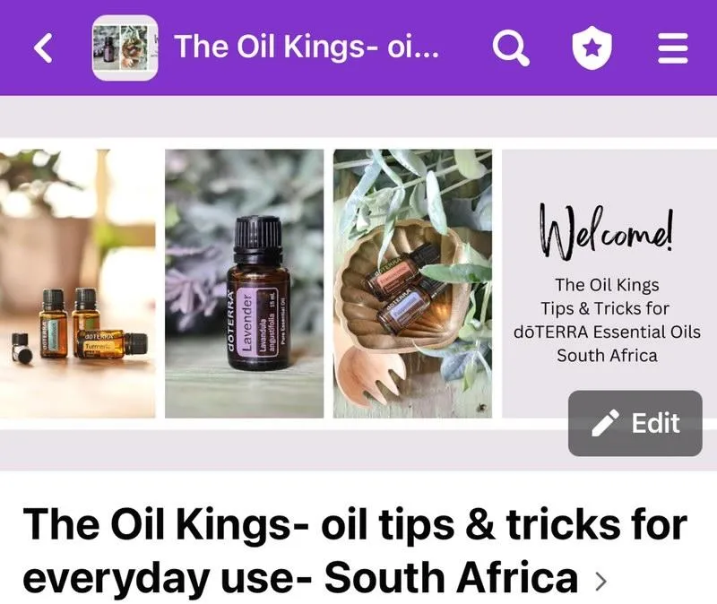Viewport: 717px width, 604px height.
Task: Click 'everyday use- South Africa' heading line
Action: pyautogui.click(x=300, y=578)
